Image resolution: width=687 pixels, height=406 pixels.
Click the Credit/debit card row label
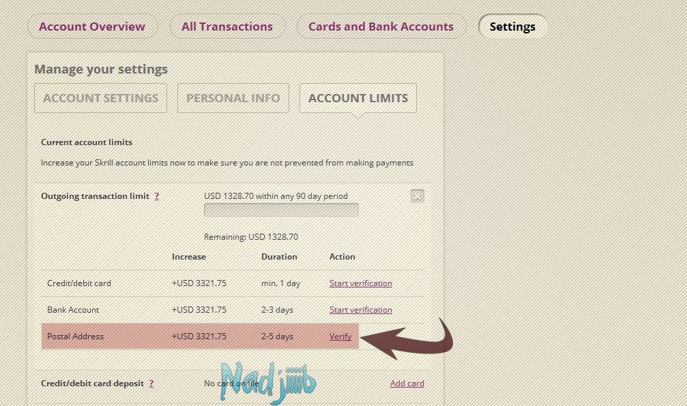tap(79, 283)
